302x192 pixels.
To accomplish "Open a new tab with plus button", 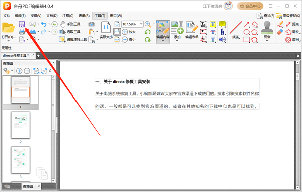I will pos(38,56).
